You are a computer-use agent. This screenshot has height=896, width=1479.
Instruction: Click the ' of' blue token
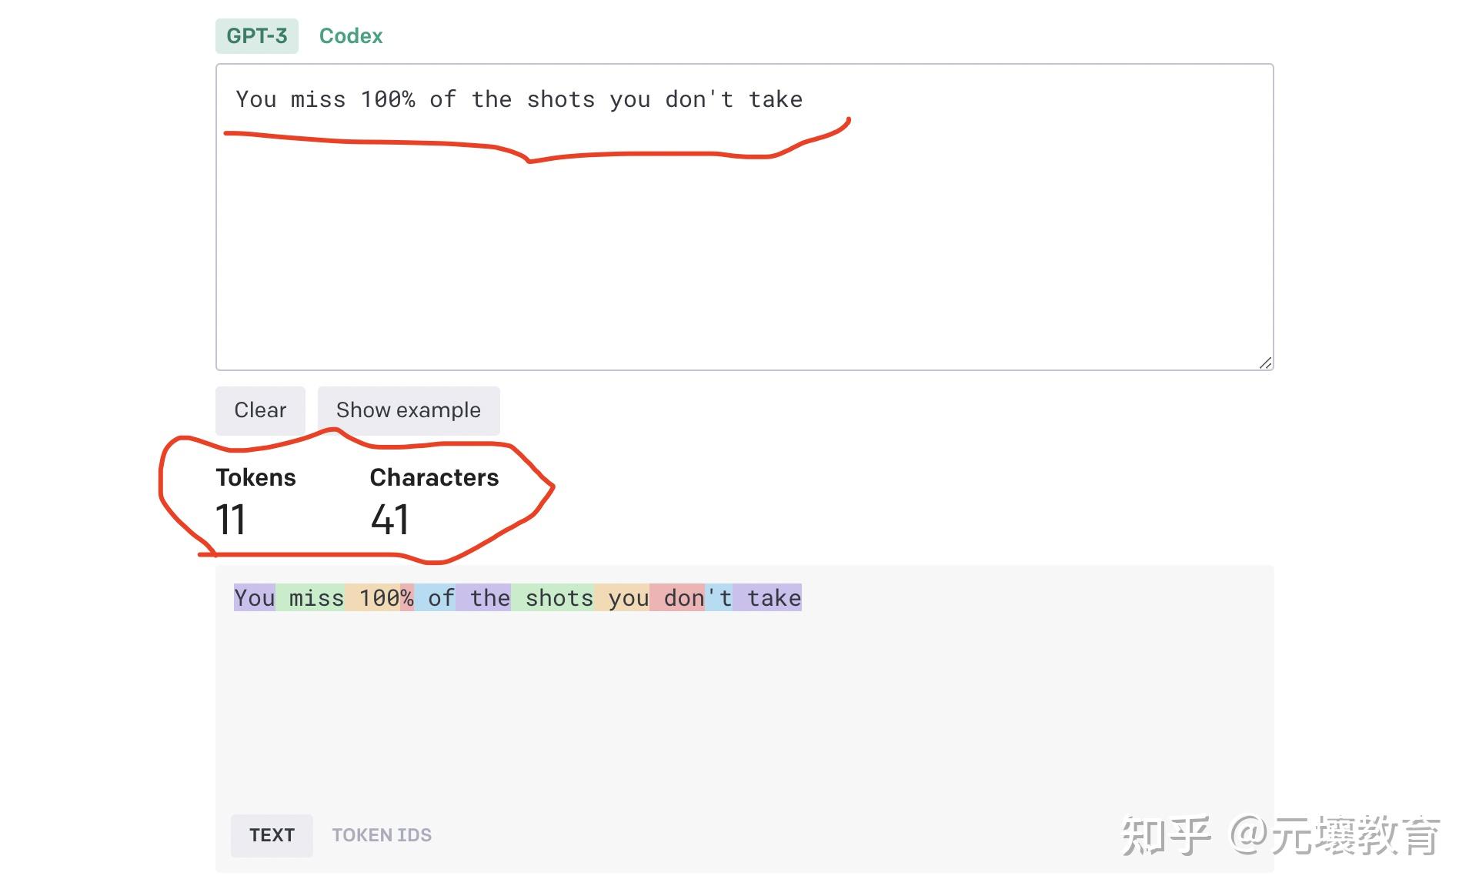[435, 598]
